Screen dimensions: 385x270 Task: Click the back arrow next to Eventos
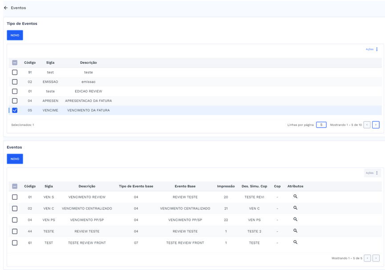pos(6,8)
